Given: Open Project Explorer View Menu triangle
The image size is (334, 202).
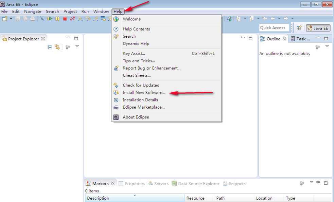Looking at the screenshot, I should tap(77, 46).
